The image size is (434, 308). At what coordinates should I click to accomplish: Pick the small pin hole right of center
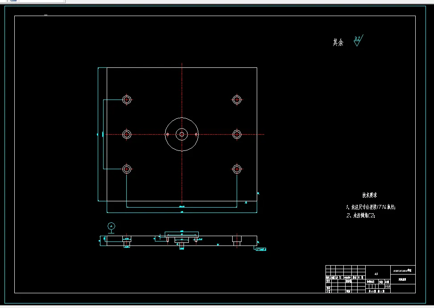pyautogui.click(x=196, y=134)
